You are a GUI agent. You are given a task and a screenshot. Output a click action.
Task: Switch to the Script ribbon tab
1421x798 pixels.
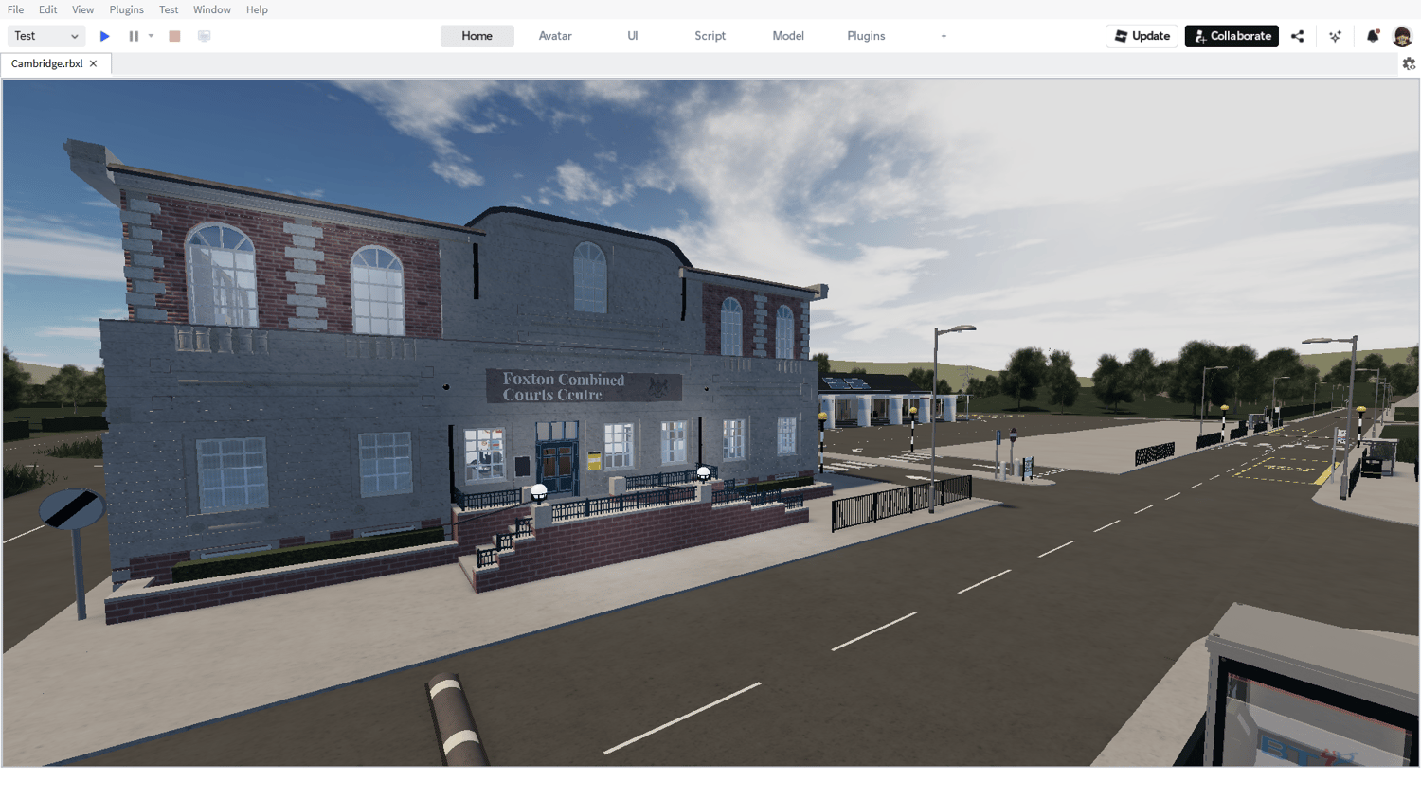[710, 36]
